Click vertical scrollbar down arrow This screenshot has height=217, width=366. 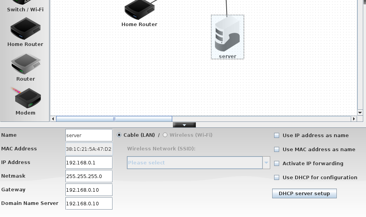(x=360, y=113)
